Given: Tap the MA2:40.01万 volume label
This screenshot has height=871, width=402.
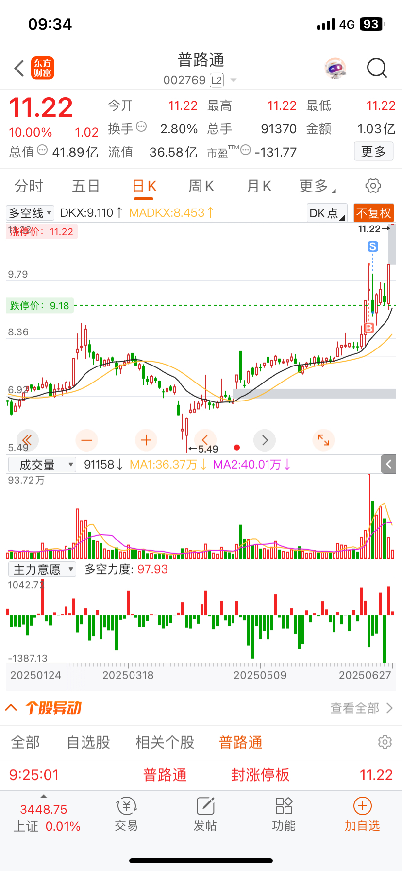Looking at the screenshot, I should tap(251, 465).
